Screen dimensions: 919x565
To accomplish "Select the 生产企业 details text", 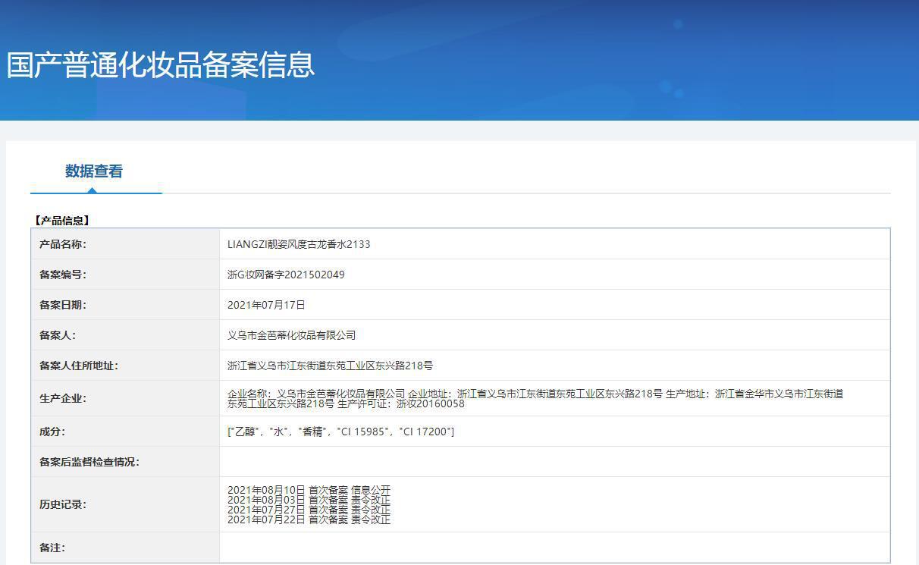I will point(535,399).
